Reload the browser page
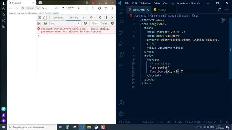The image size is (232, 130). click(17, 8)
